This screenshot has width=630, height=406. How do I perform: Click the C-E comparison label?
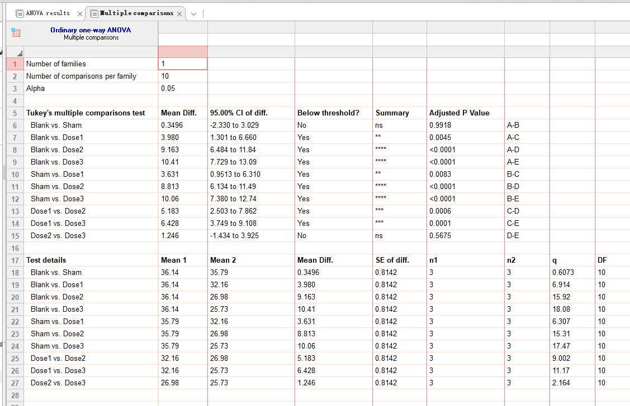[513, 223]
